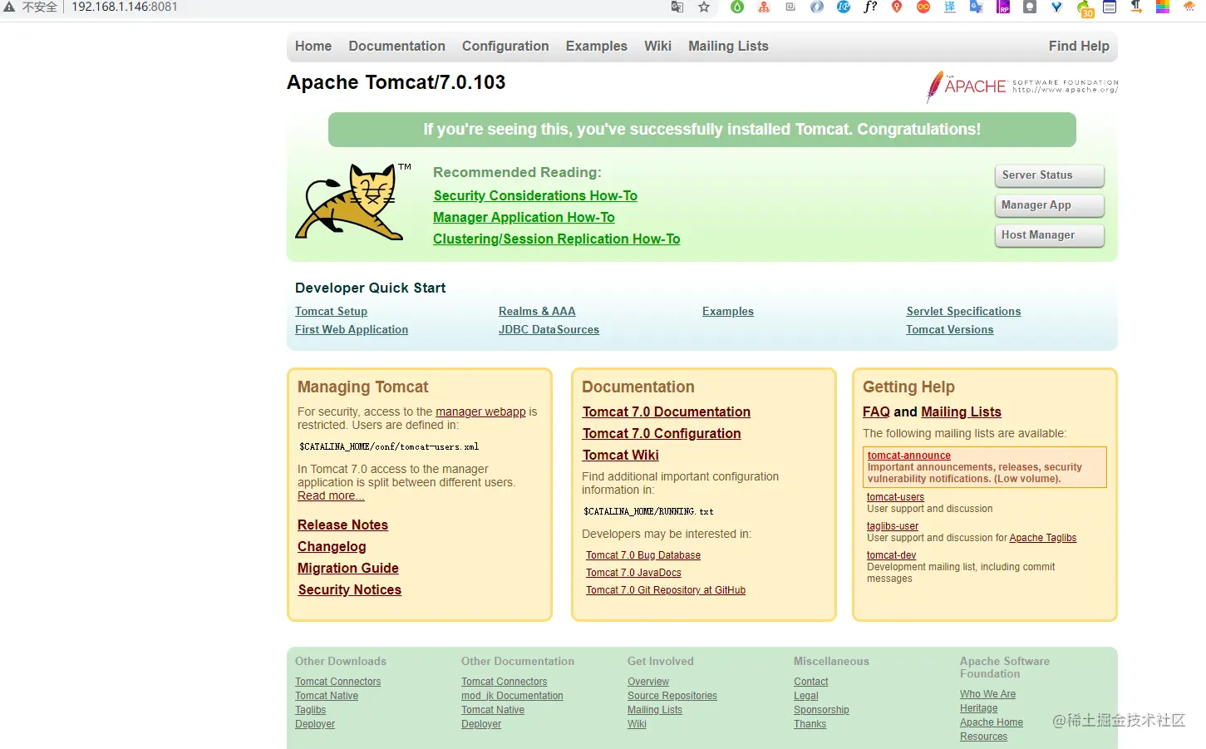Click the f? font finder extension
Viewport: 1206px width, 749px height.
point(870,7)
